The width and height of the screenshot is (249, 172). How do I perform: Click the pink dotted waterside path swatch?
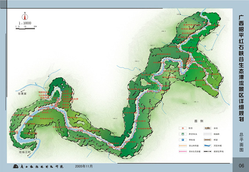click(x=183, y=151)
